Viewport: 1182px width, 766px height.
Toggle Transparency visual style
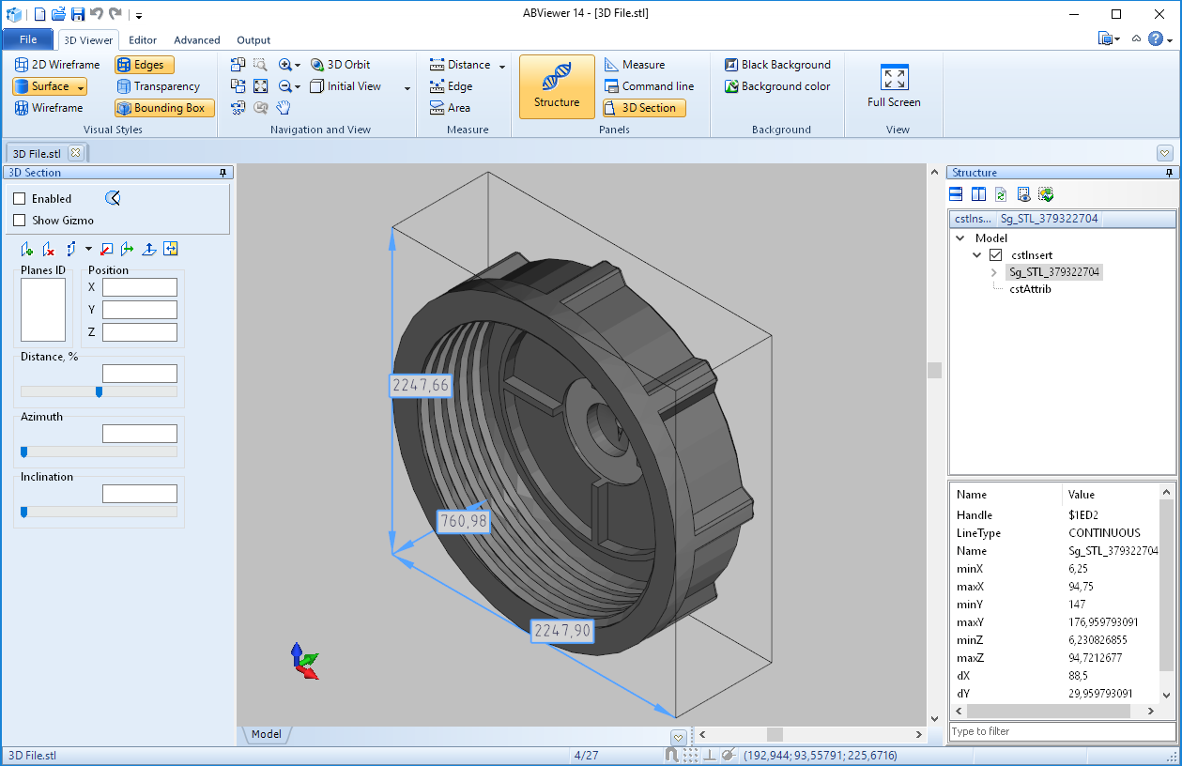[158, 86]
